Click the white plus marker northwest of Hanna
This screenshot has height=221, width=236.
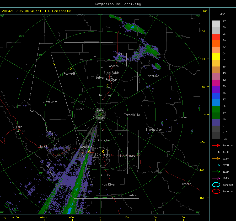(148, 106)
